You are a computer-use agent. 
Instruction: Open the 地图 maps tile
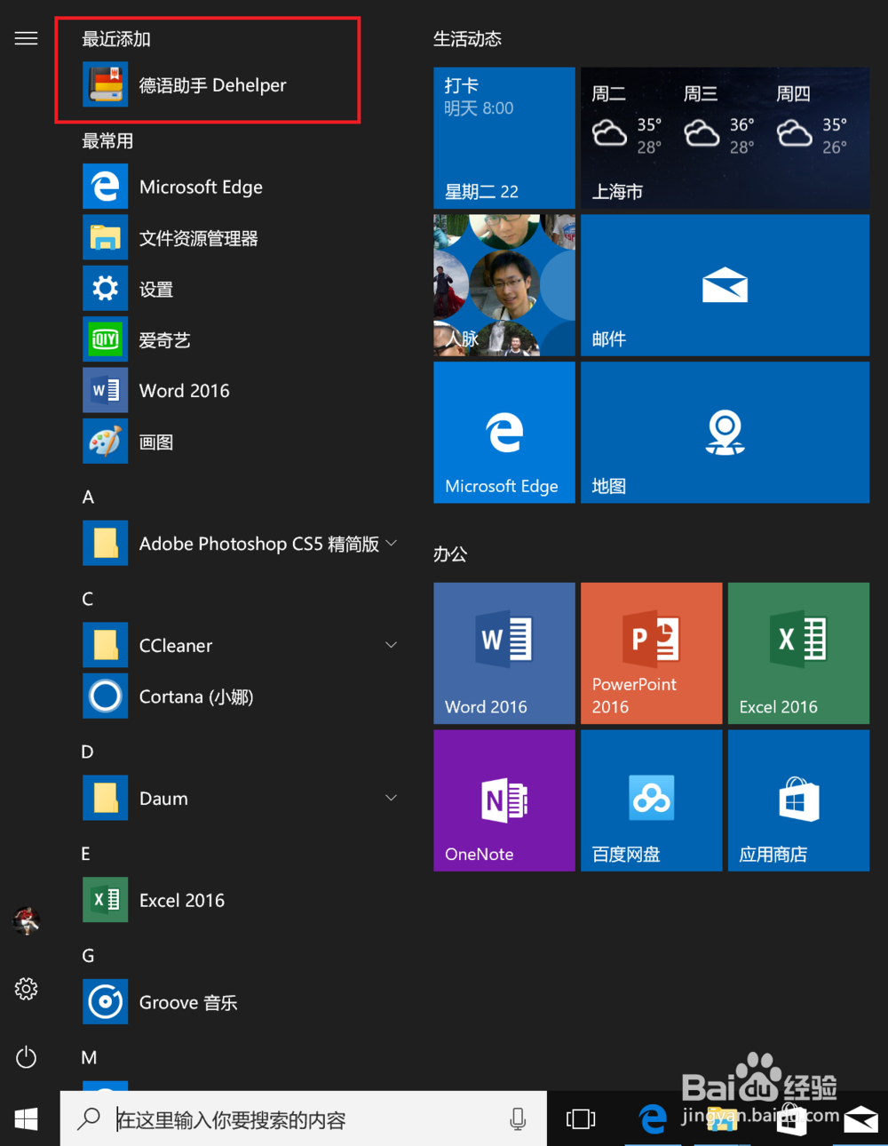tap(725, 433)
